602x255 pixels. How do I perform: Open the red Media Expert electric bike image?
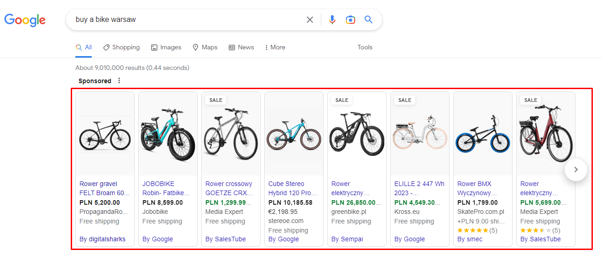pos(546,134)
